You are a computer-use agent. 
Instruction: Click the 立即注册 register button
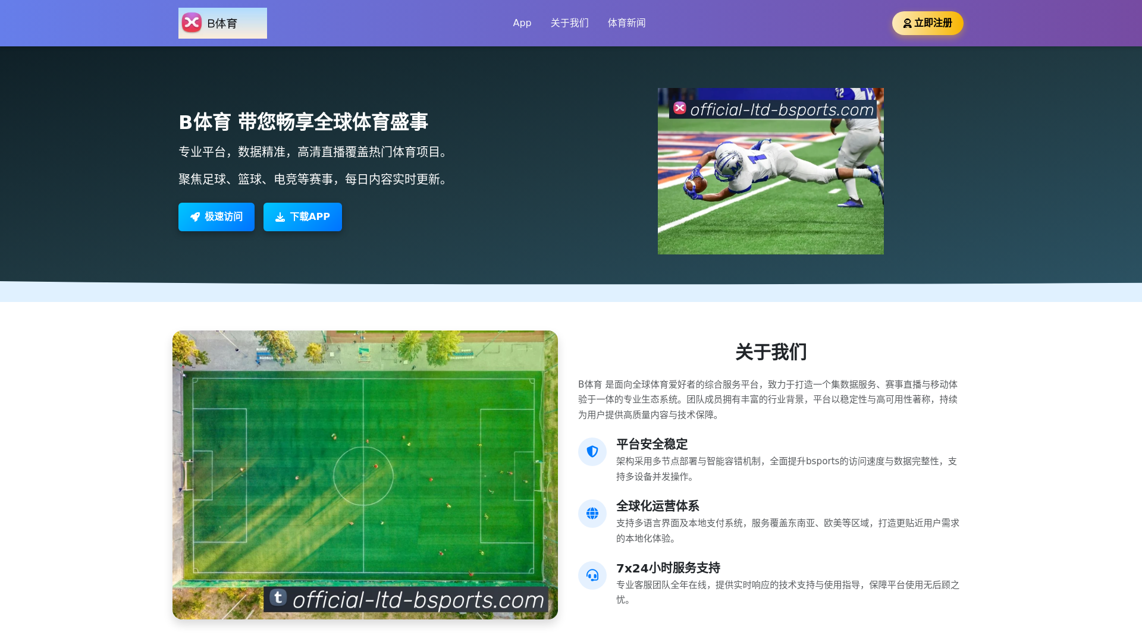click(927, 23)
